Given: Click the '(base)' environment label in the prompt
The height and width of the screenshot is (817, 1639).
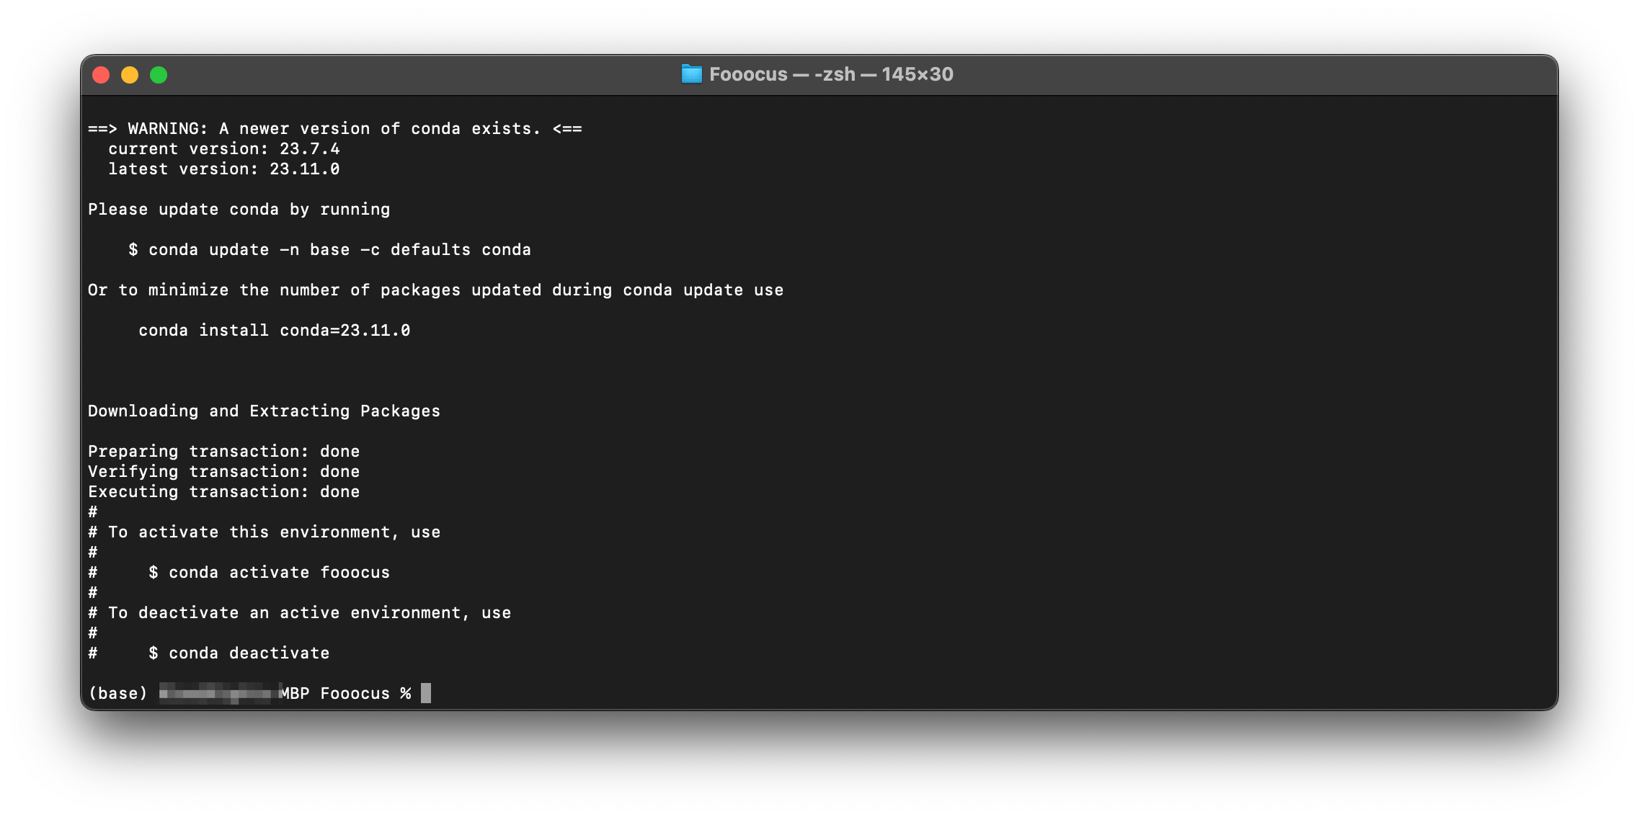Looking at the screenshot, I should [x=117, y=693].
